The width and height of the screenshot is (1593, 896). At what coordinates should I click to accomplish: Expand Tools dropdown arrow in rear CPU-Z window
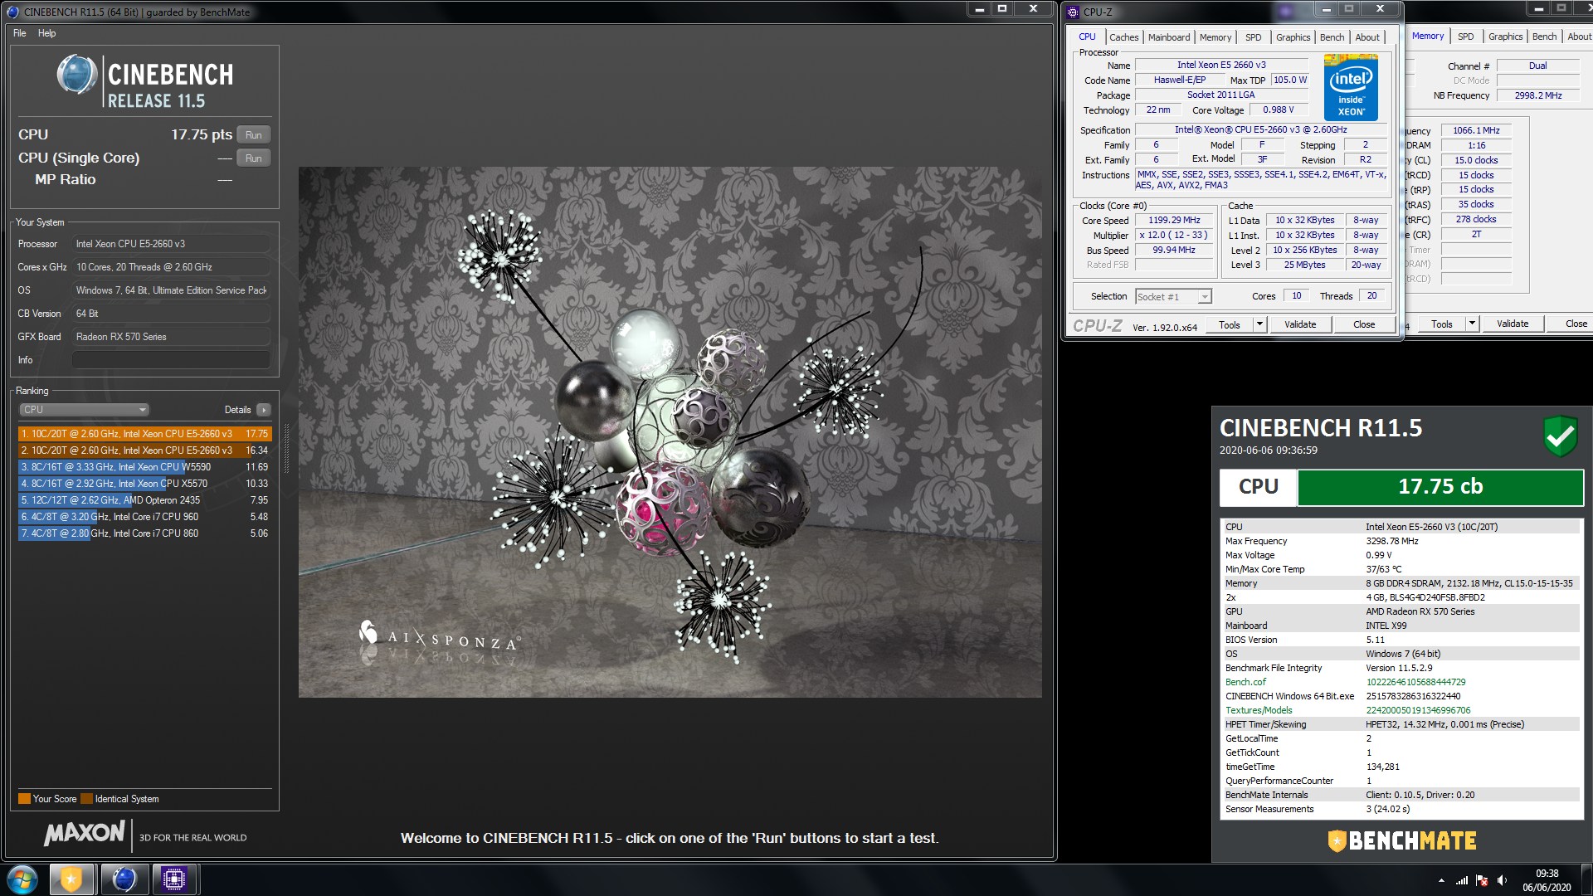[1473, 324]
